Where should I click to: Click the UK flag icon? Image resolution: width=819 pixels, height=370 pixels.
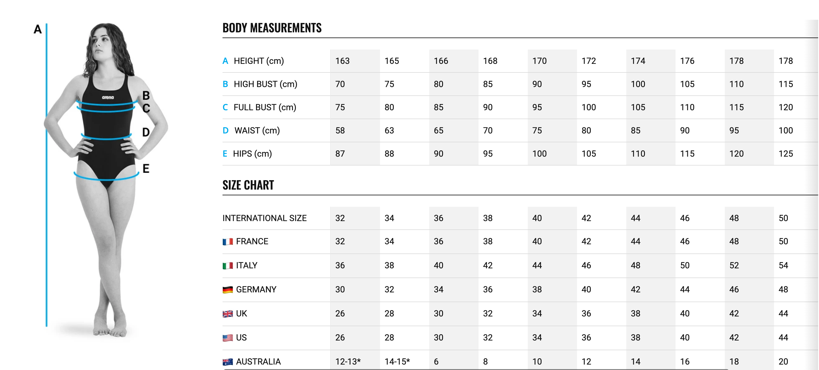(x=227, y=314)
